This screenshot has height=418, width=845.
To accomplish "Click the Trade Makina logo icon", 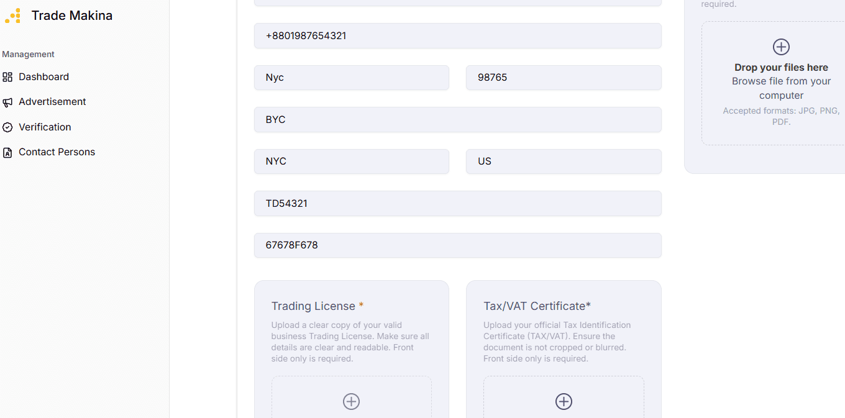I will pos(13,16).
